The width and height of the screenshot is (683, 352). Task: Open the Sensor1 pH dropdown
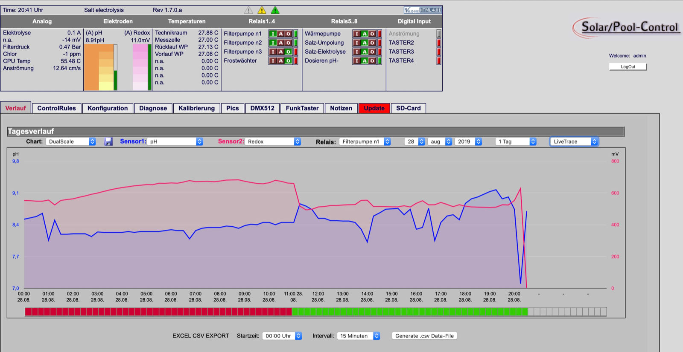click(175, 141)
